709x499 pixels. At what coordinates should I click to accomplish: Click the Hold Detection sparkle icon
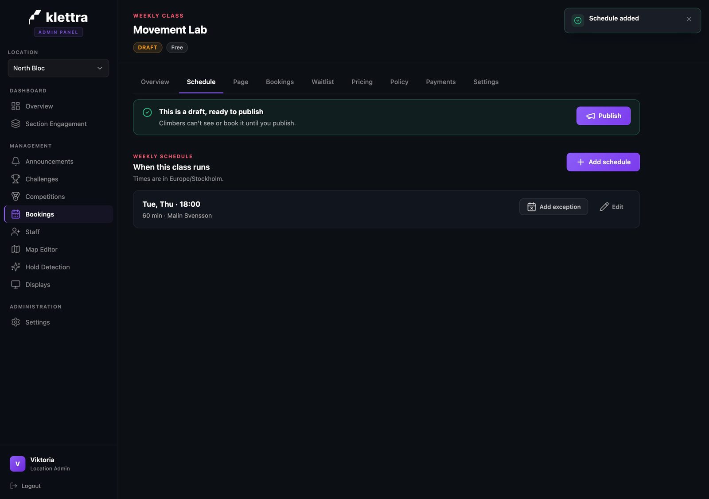click(16, 267)
